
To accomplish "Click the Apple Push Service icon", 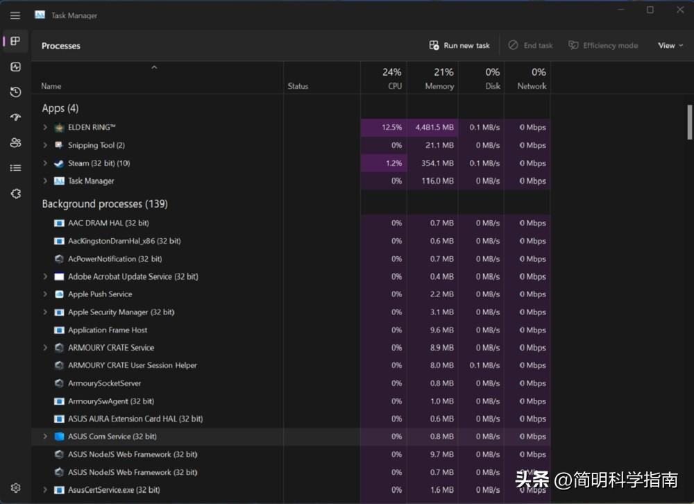I will [x=59, y=294].
